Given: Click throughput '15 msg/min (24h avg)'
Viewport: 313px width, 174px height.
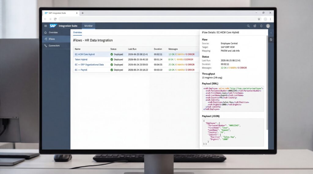Looking at the screenshot, I should tap(212, 78).
